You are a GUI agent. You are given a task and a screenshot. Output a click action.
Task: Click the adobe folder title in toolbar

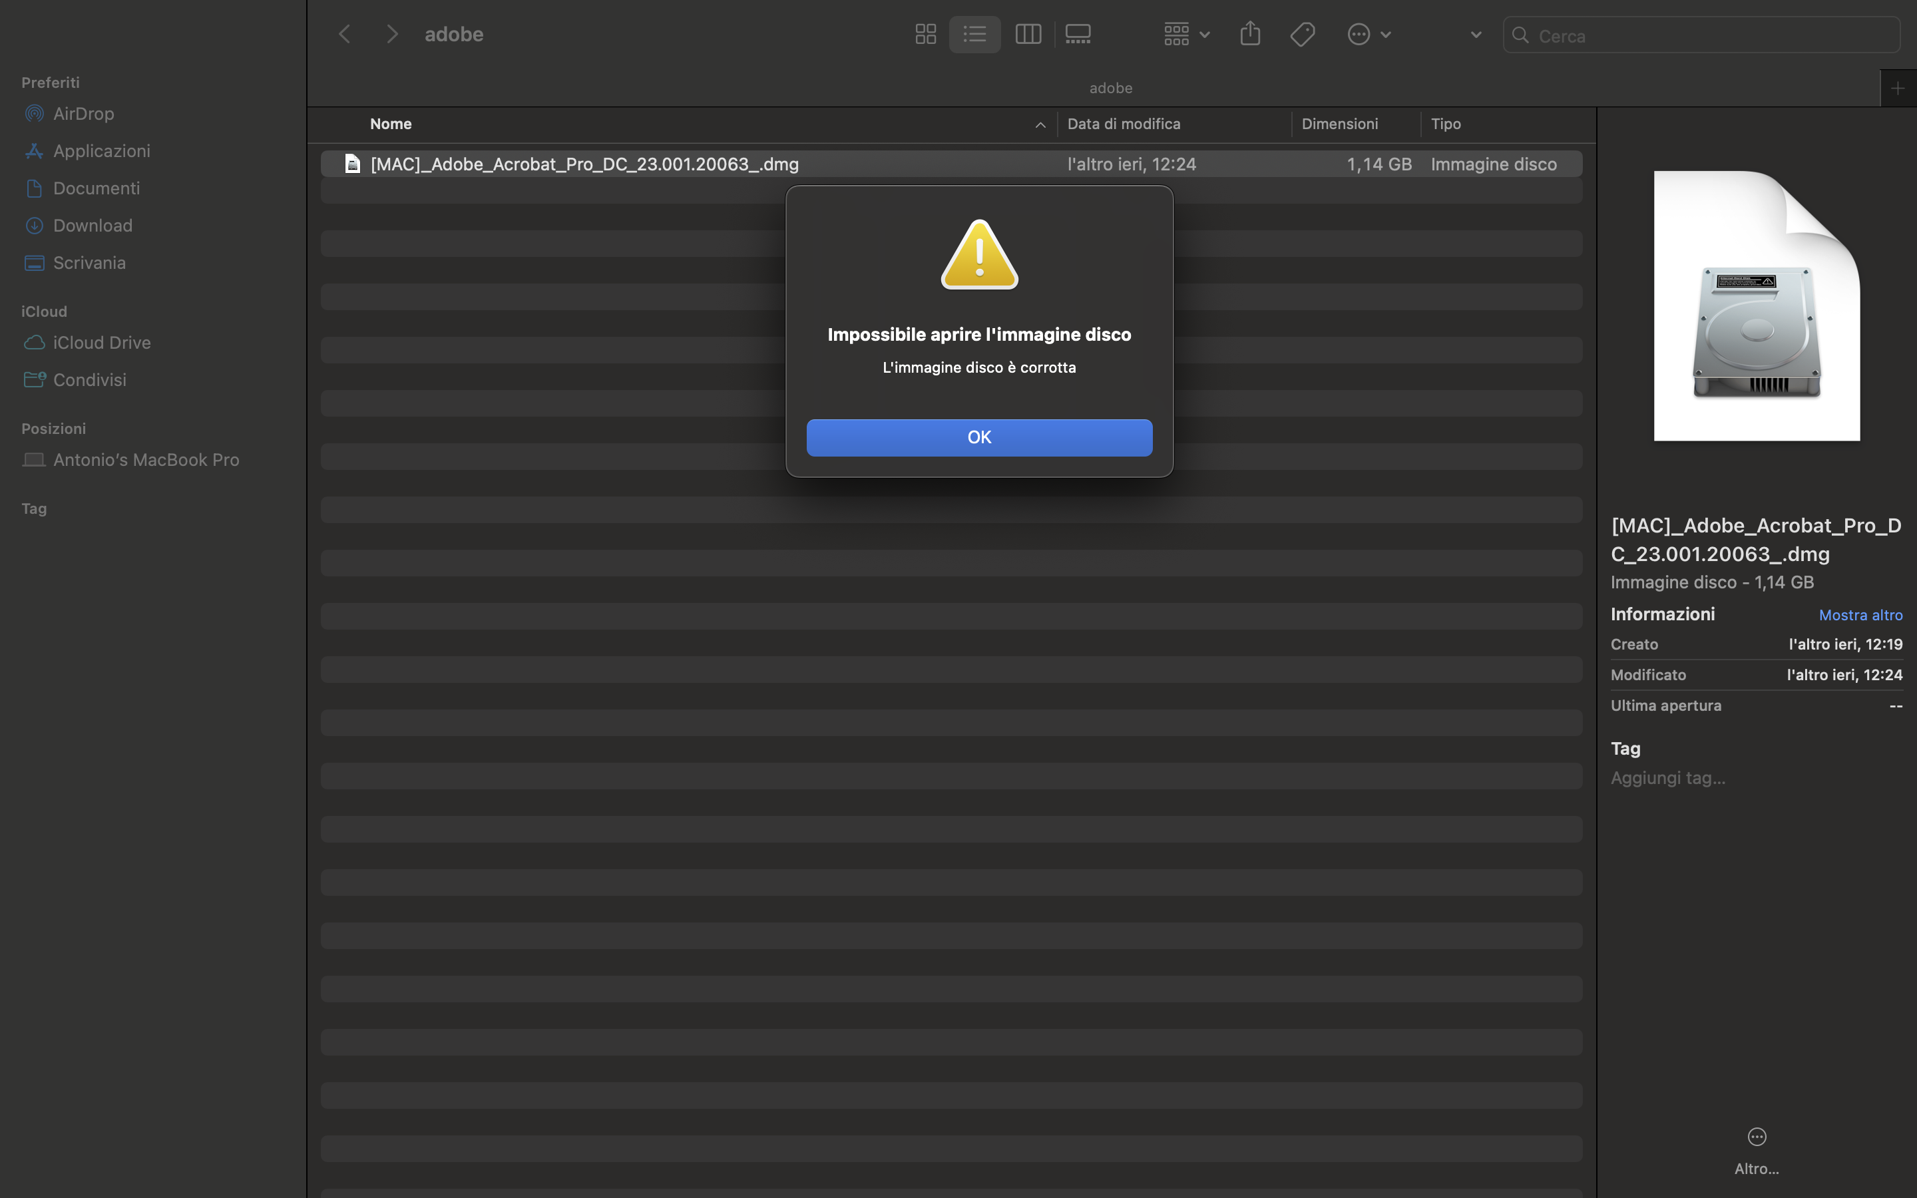coord(454,34)
